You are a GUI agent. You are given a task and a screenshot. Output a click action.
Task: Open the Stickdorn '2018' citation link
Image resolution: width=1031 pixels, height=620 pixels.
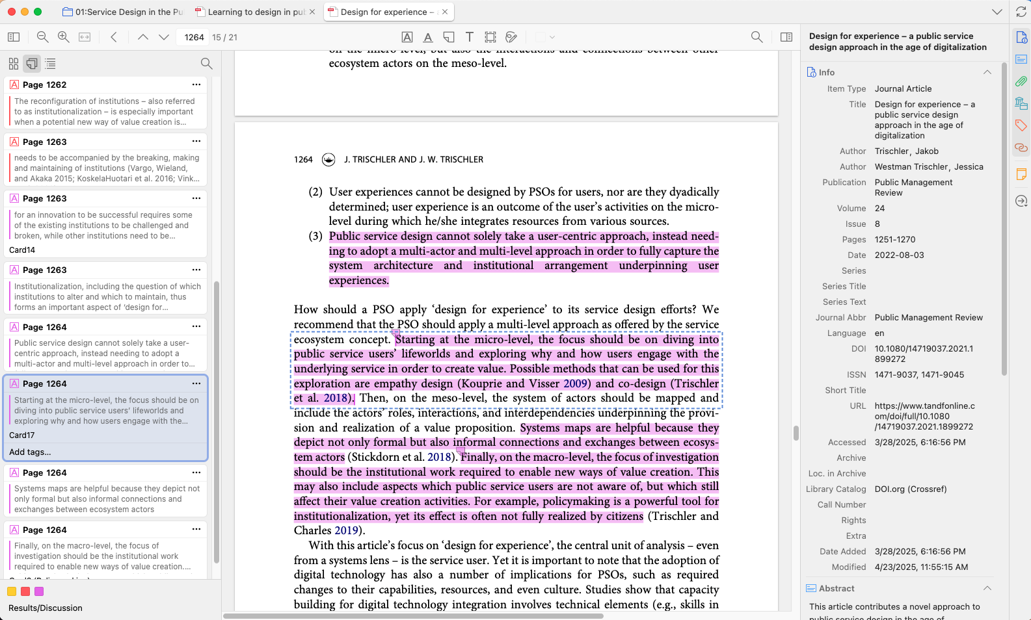(x=439, y=458)
